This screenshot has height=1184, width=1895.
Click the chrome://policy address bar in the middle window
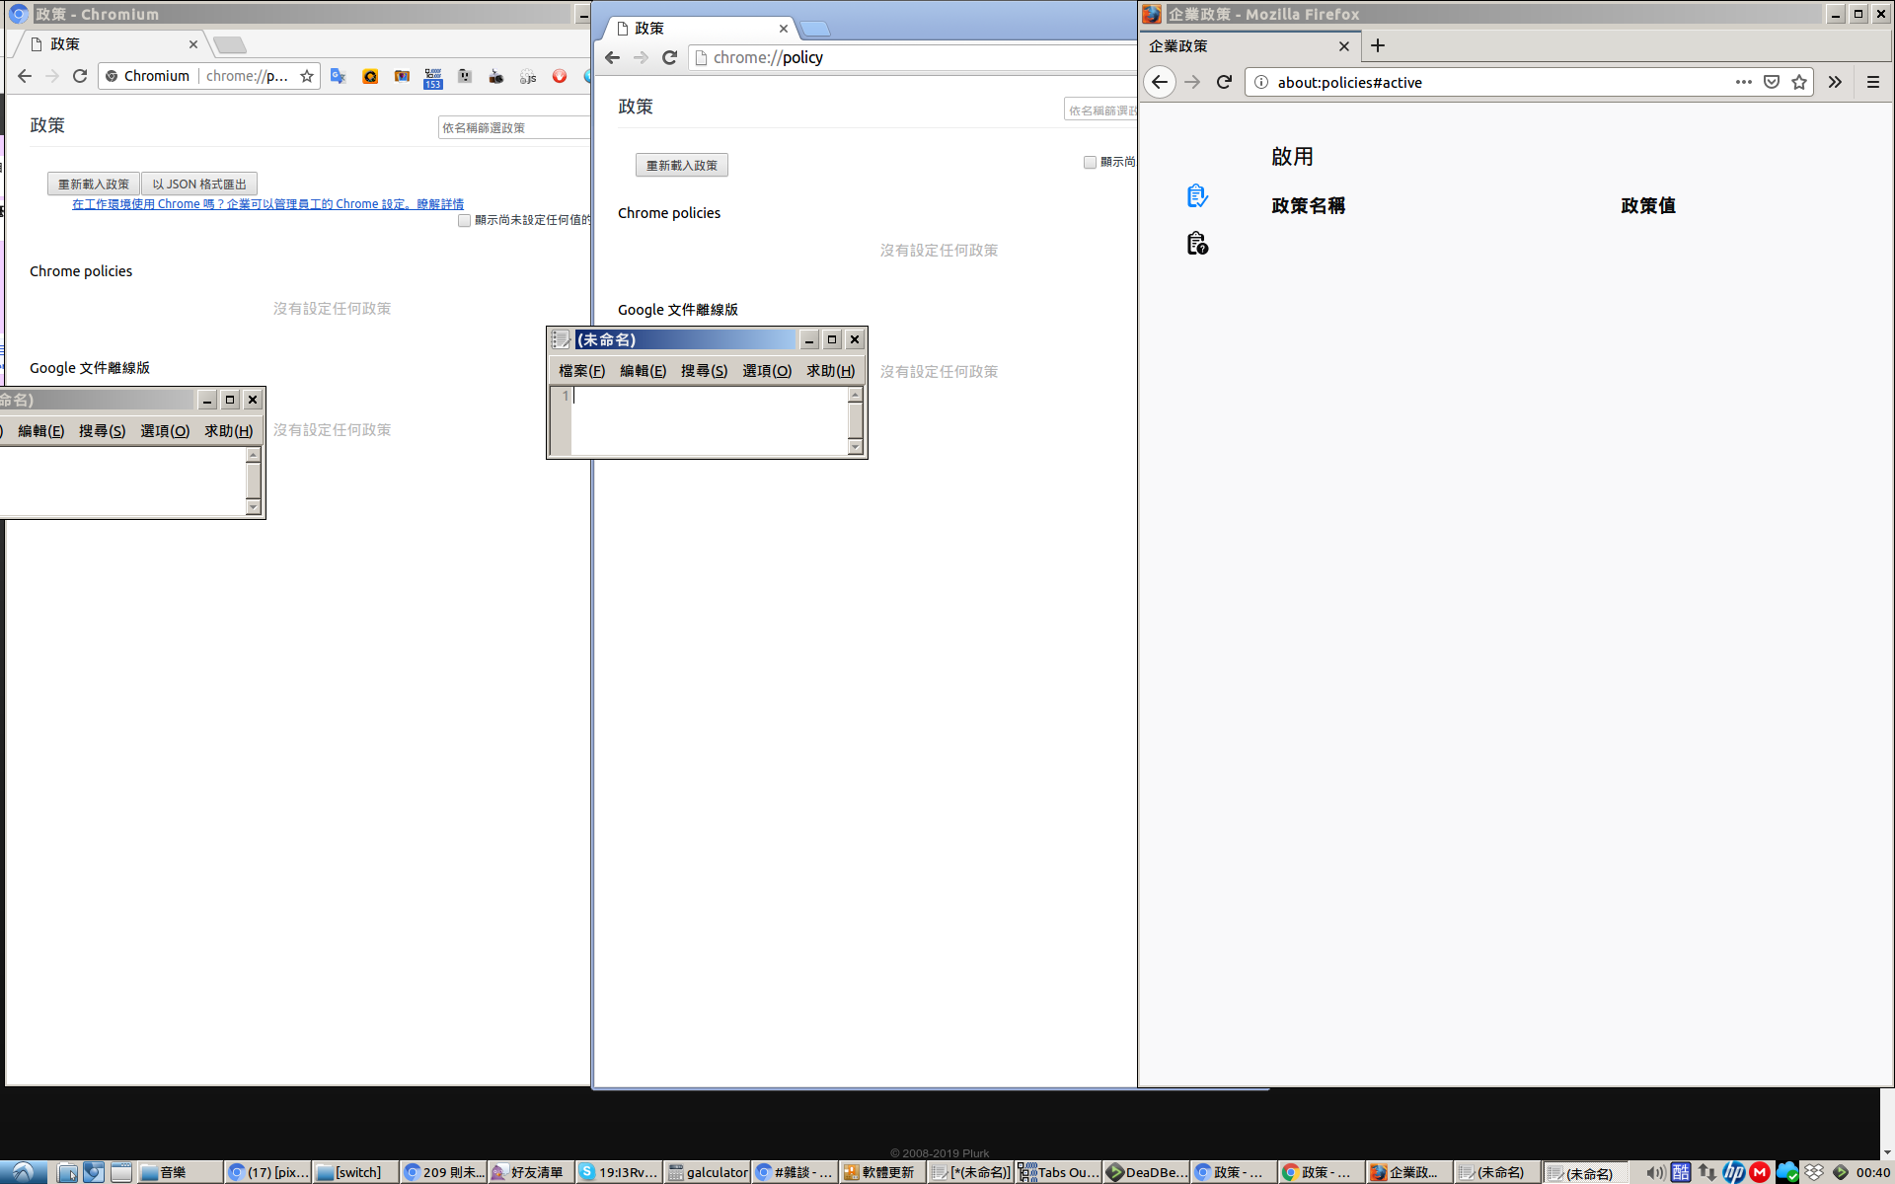tap(912, 57)
